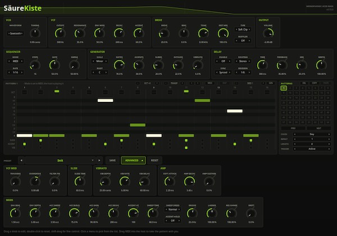Image resolution: width=337 pixels, height=236 pixels.
Task: Select pattern slot 64
Action: (x=328, y=122)
